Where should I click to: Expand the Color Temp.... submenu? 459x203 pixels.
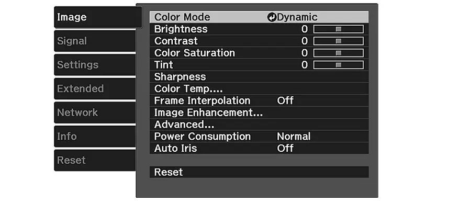tap(259, 88)
